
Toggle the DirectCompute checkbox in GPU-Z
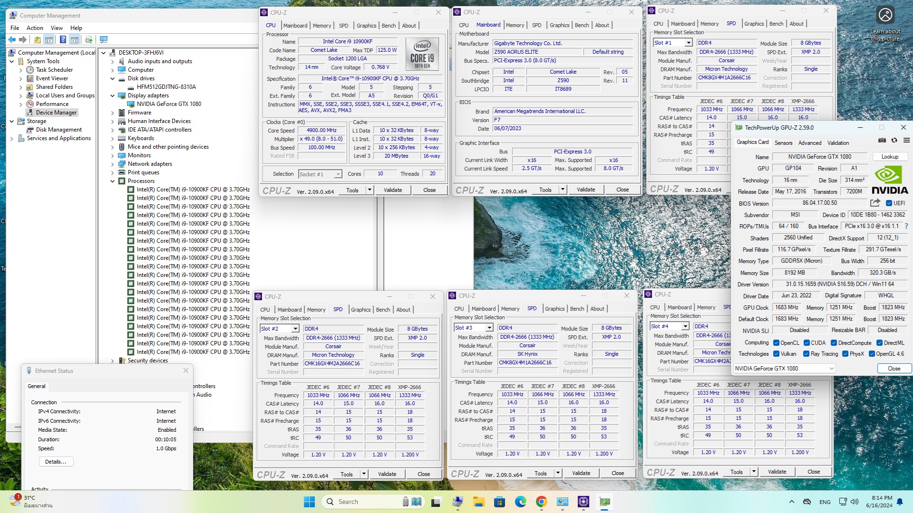[x=834, y=343]
